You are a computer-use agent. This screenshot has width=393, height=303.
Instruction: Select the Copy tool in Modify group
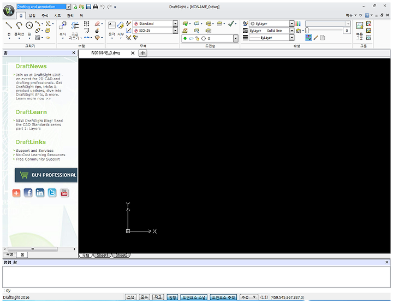63,25
